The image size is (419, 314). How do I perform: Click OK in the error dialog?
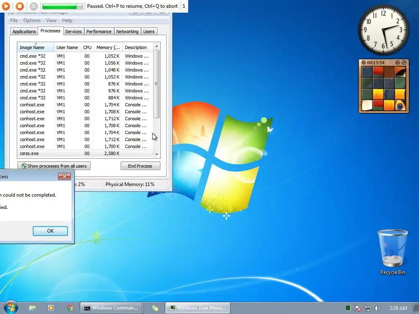point(50,231)
